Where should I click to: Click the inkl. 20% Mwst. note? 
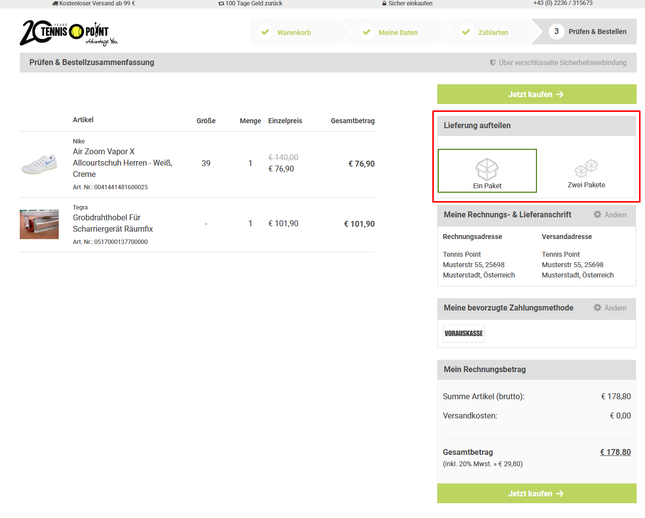(x=483, y=464)
